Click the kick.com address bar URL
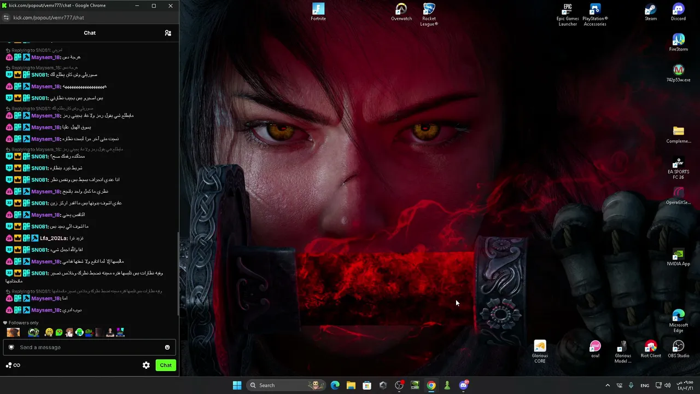 coord(49,18)
